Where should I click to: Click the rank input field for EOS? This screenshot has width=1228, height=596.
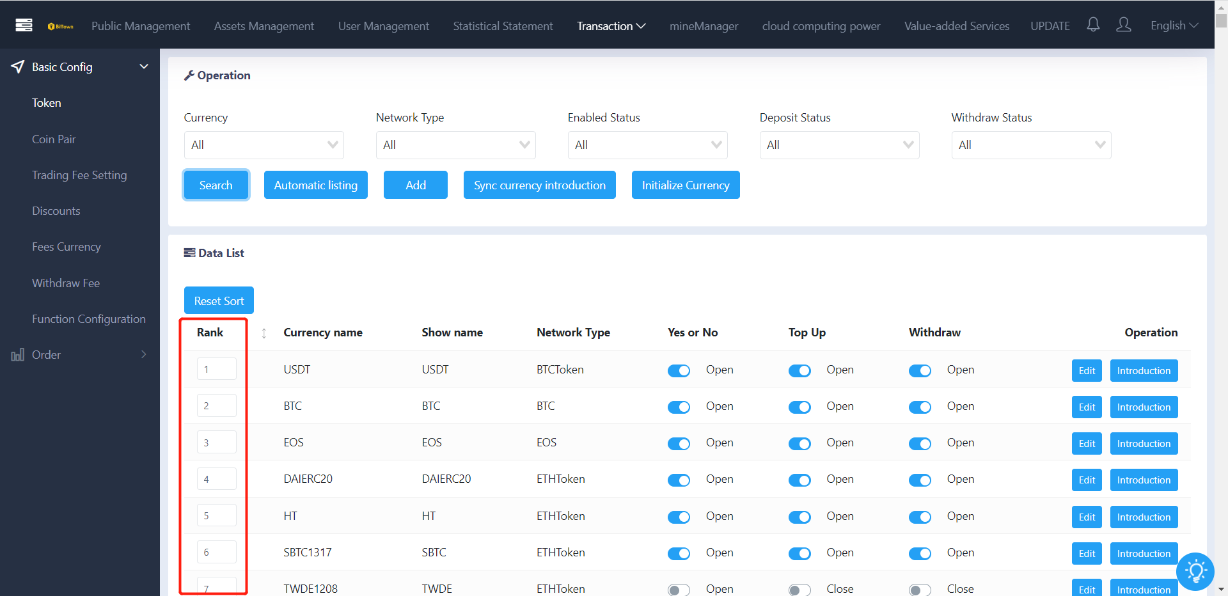click(217, 443)
